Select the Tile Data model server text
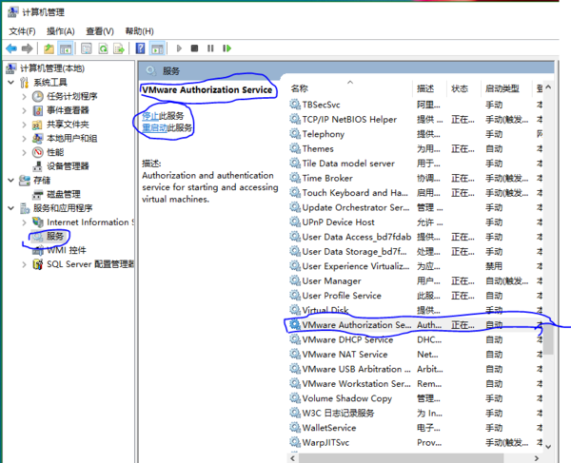 348,164
